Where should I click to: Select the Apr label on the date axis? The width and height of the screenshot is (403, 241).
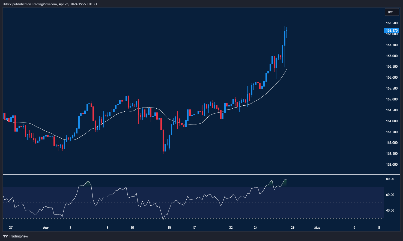click(x=46, y=227)
